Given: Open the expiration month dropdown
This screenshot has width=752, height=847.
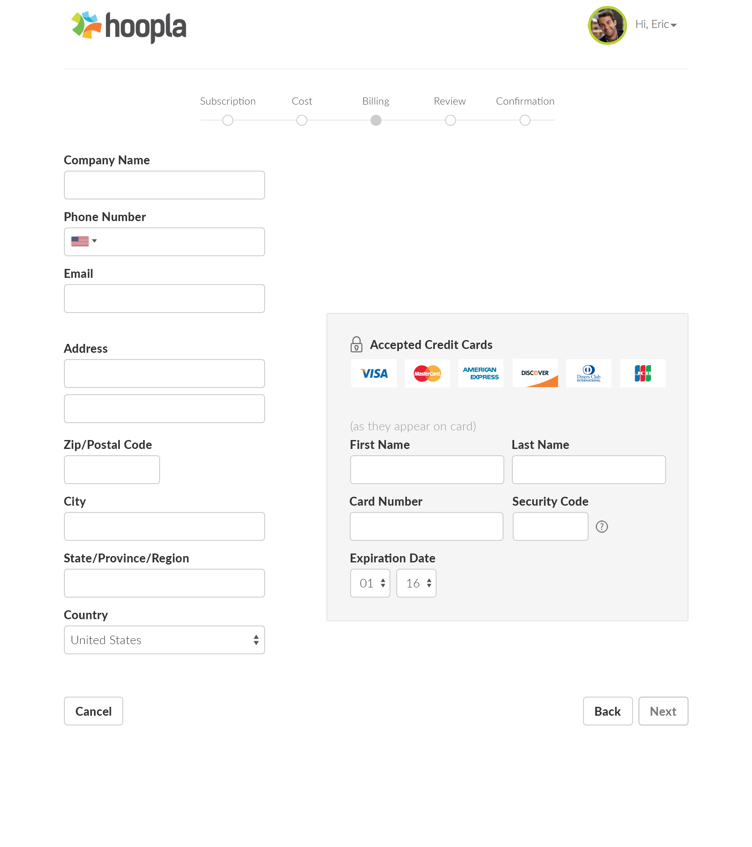Looking at the screenshot, I should click(370, 583).
